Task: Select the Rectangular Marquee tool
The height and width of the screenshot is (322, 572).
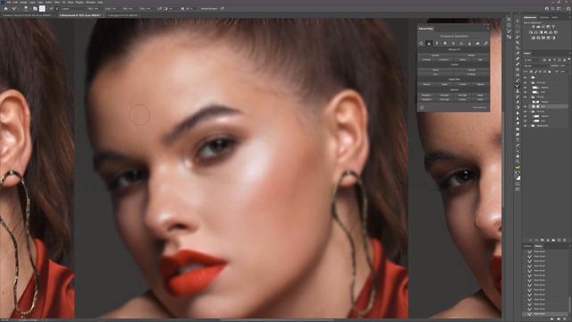Action: click(517, 26)
